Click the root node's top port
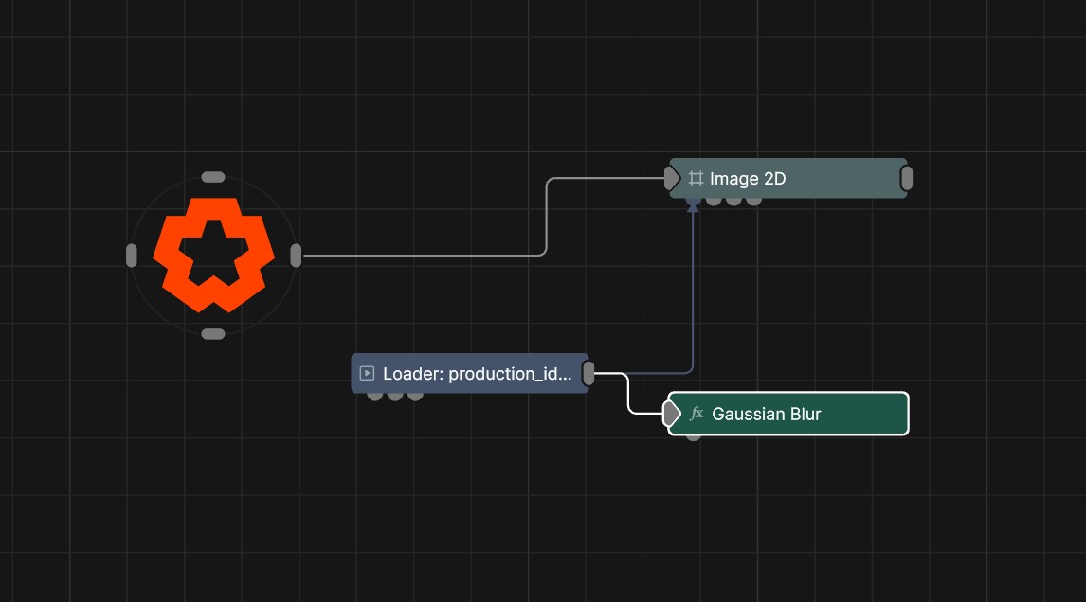This screenshot has width=1086, height=602. click(x=213, y=177)
